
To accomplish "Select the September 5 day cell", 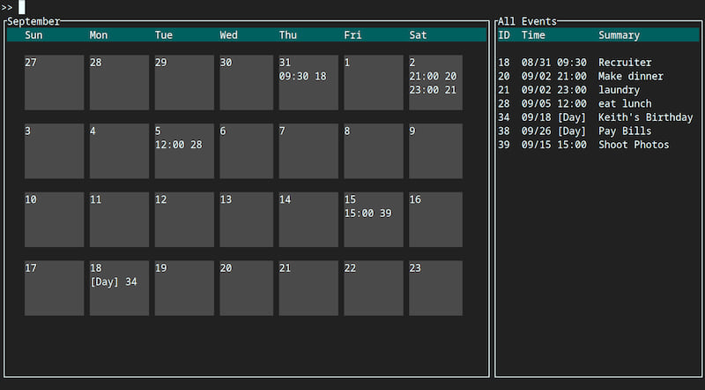I will [x=184, y=151].
